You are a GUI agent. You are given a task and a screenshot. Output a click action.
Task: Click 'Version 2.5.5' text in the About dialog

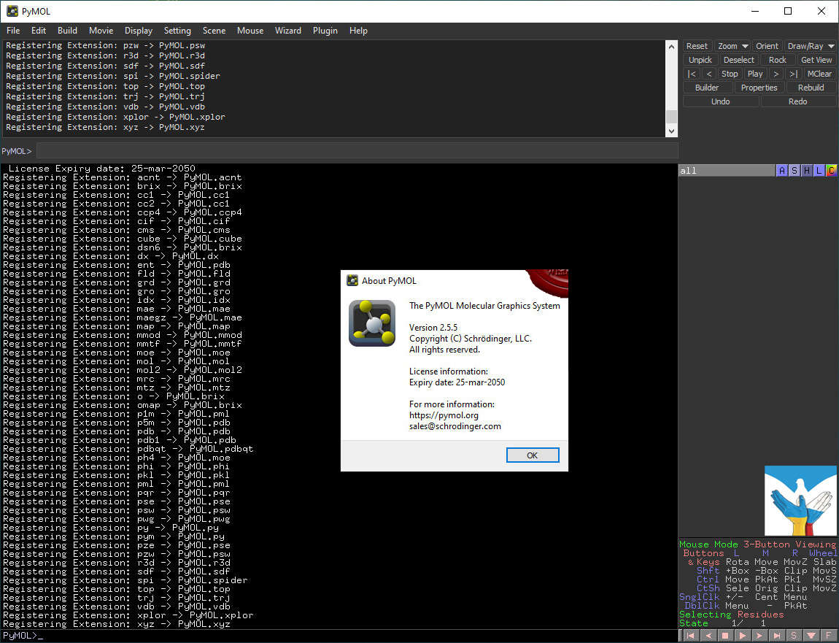(x=433, y=328)
